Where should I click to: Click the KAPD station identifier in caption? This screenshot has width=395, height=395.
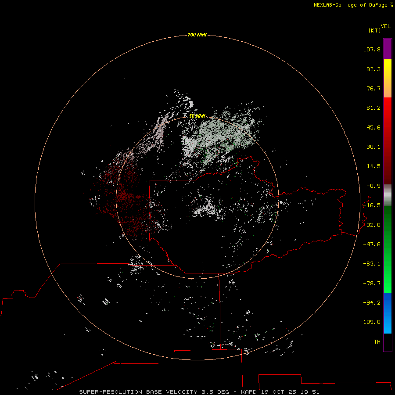(x=249, y=392)
